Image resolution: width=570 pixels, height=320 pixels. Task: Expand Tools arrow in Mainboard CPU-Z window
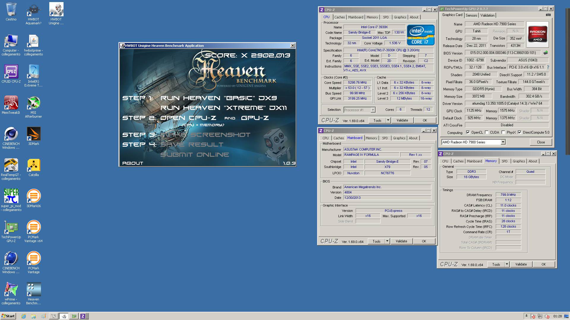point(387,241)
